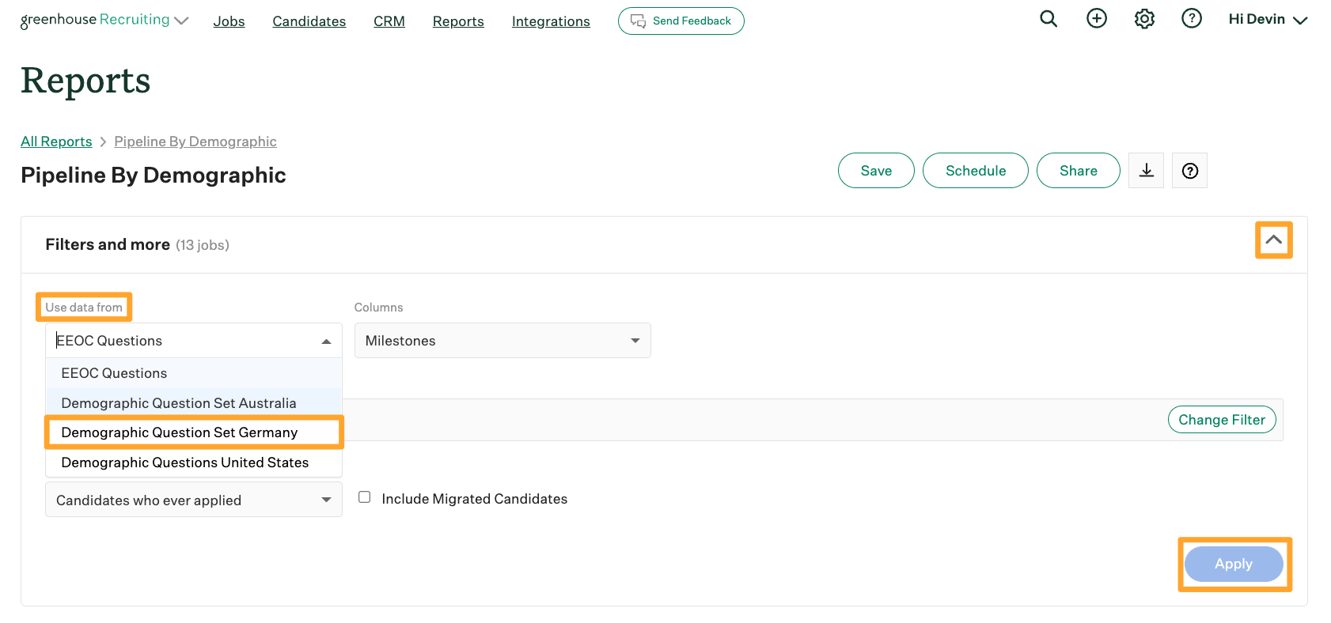Click the Filters and more heading
The height and width of the screenshot is (623, 1331).
click(108, 244)
